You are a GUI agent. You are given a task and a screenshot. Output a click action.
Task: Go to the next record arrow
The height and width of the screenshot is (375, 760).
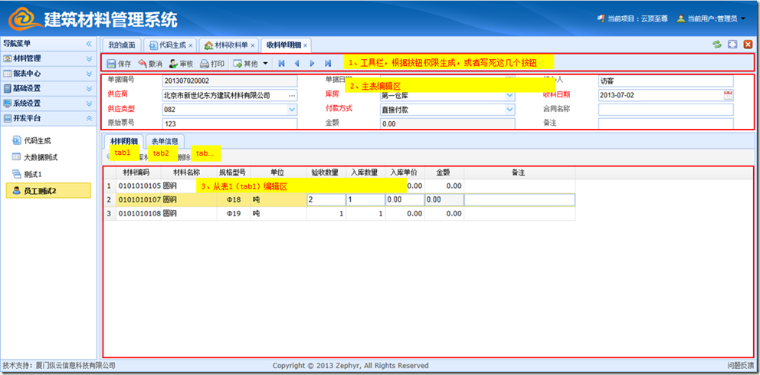point(312,64)
